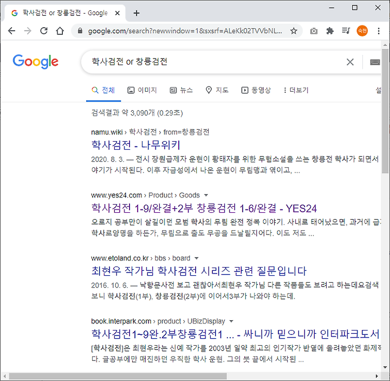Switch to the 지도 results tab

(217, 90)
